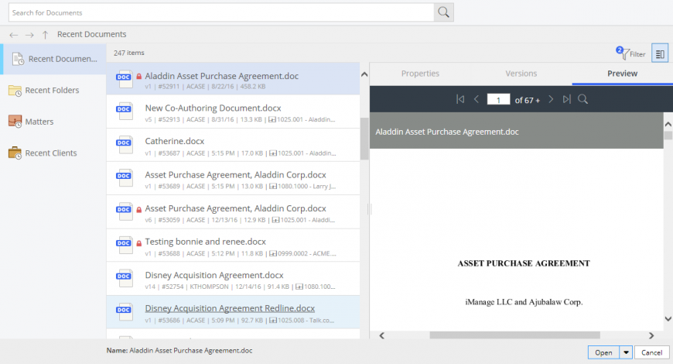The image size is (673, 364).
Task: Switch to the Preview tab
Action: (623, 74)
